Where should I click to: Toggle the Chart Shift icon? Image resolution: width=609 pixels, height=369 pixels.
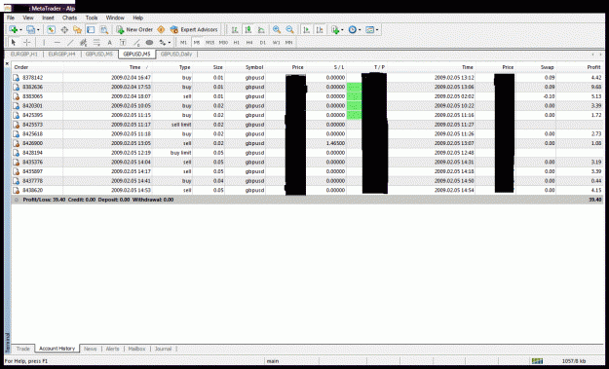(x=320, y=29)
